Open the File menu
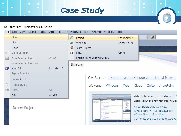The width and height of the screenshot is (181, 136). pyautogui.click(x=7, y=32)
